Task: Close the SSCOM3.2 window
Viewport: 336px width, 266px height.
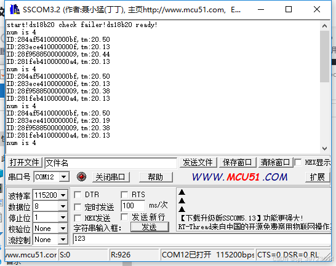Action: [317, 9]
